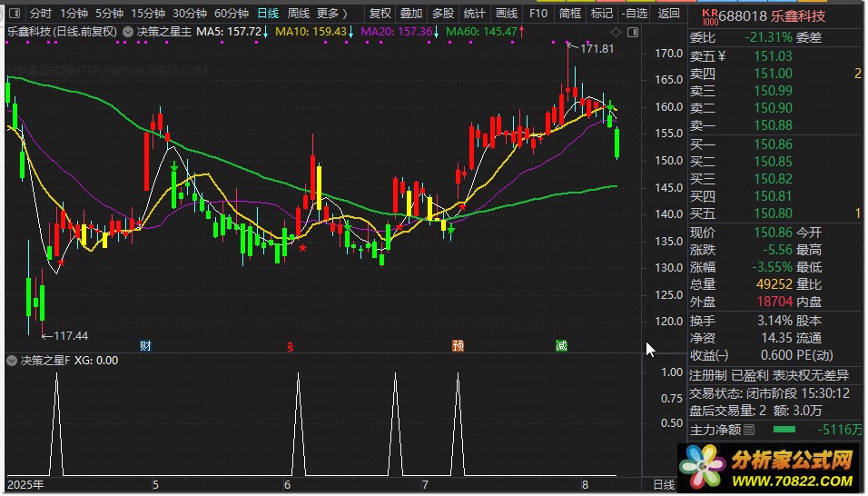Open the 复权 adjustment menu
This screenshot has width=868, height=496.
(x=380, y=13)
